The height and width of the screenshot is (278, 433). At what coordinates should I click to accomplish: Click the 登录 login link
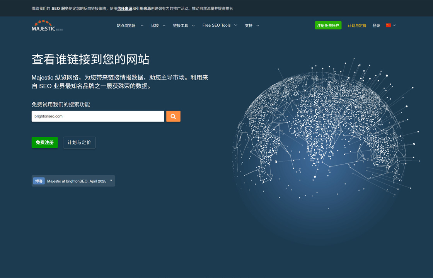click(376, 25)
